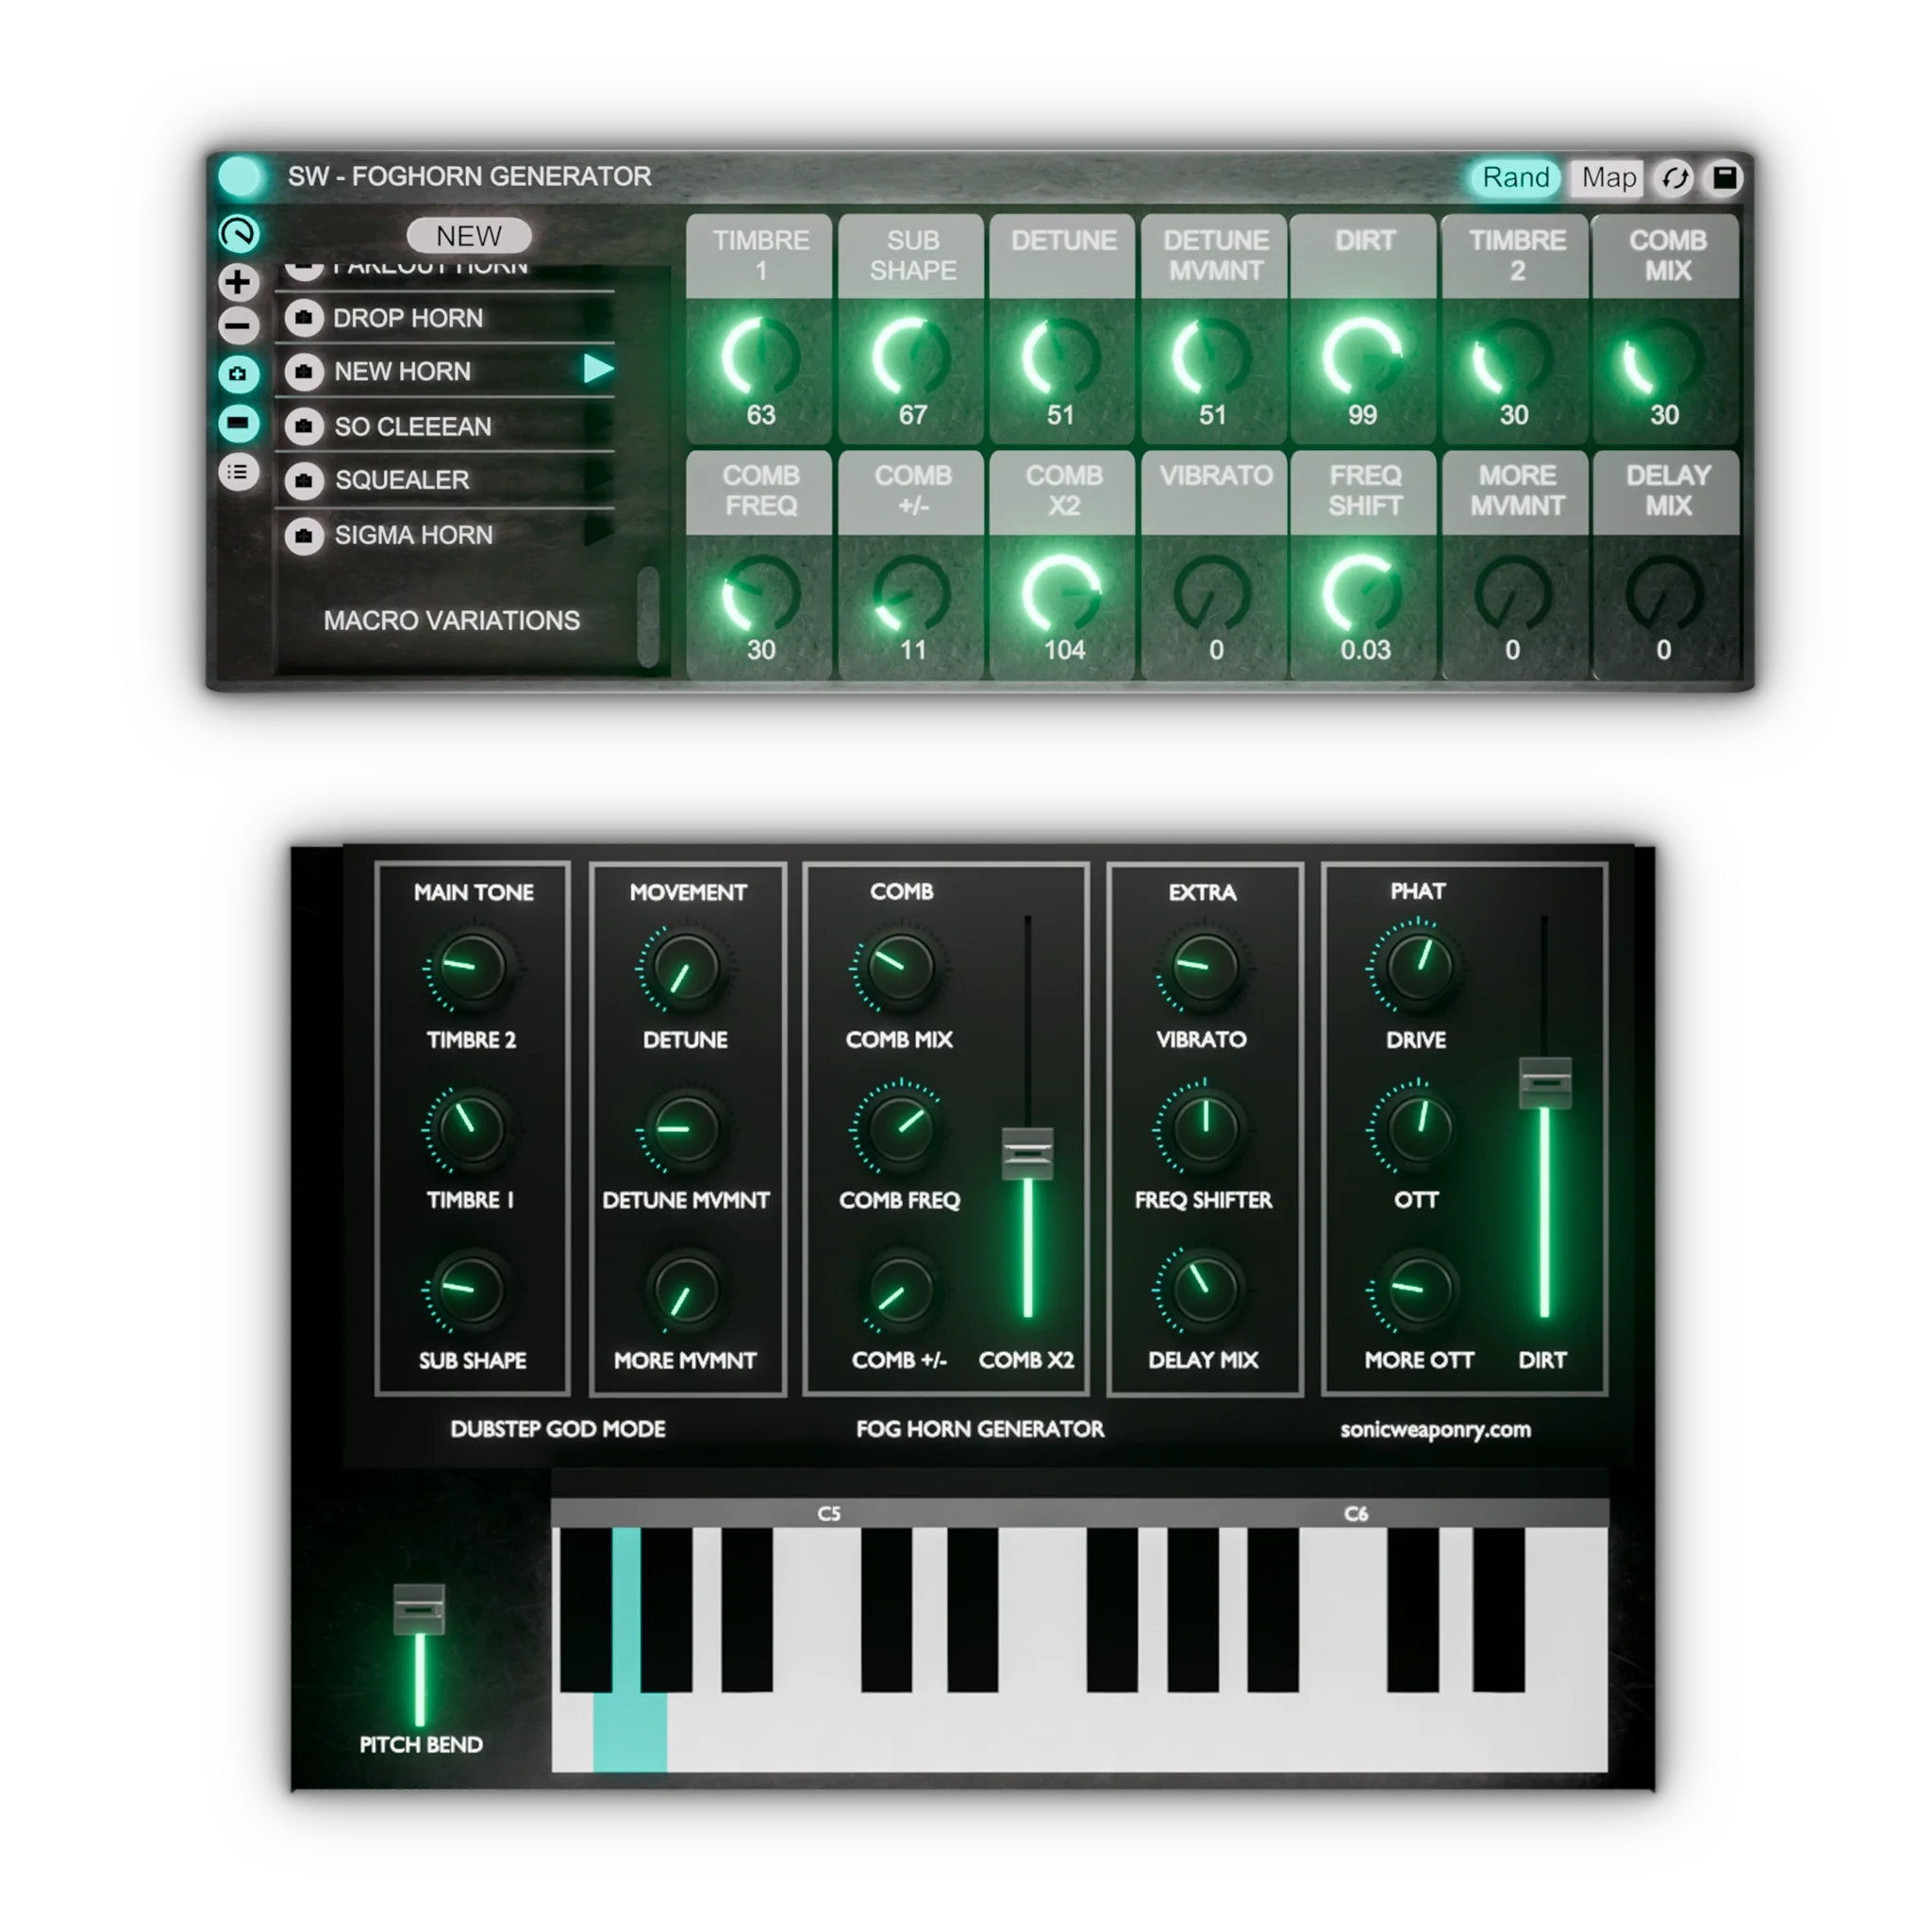This screenshot has width=1932, height=1932.
Task: Click the COMB FREQ macro knob
Action: (760, 594)
